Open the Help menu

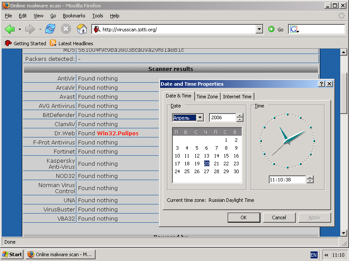[114, 16]
